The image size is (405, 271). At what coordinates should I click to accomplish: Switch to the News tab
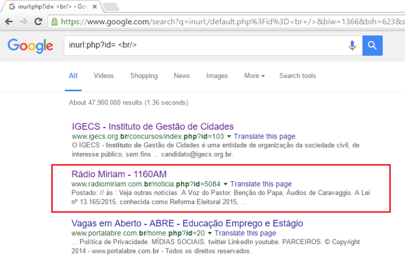pyautogui.click(x=181, y=76)
